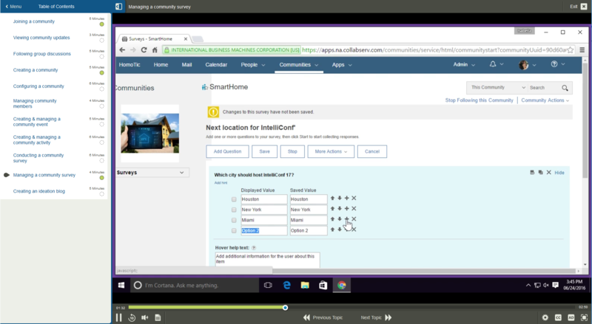The width and height of the screenshot is (592, 324).
Task: Click the Add Question button
Action: [x=227, y=151]
